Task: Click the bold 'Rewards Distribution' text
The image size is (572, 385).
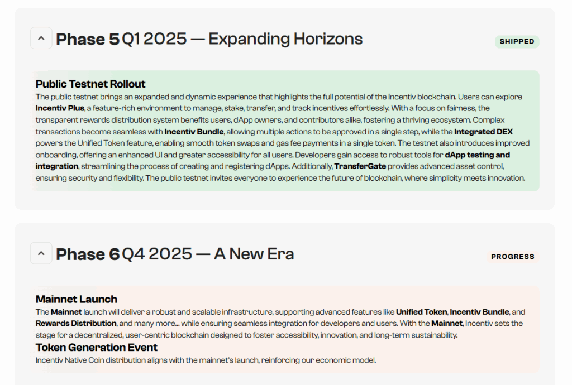Action: [x=76, y=323]
